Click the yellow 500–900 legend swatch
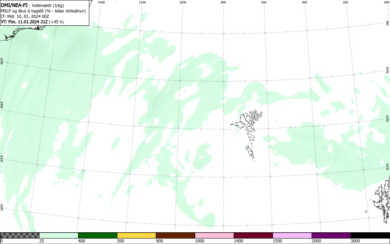Image resolution: width=390 pixels, height=244 pixels. click(136, 235)
